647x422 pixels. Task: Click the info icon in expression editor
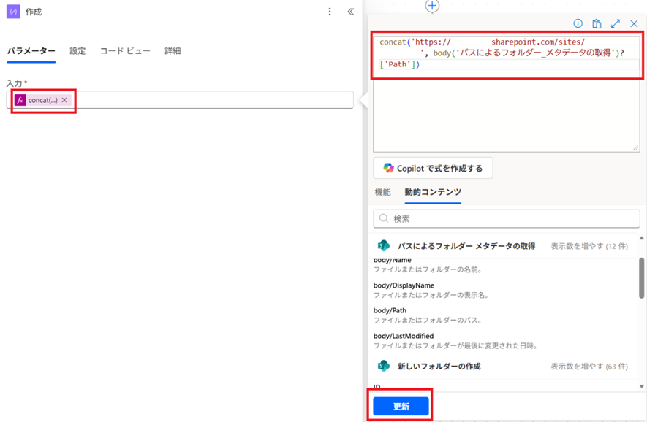pos(578,23)
